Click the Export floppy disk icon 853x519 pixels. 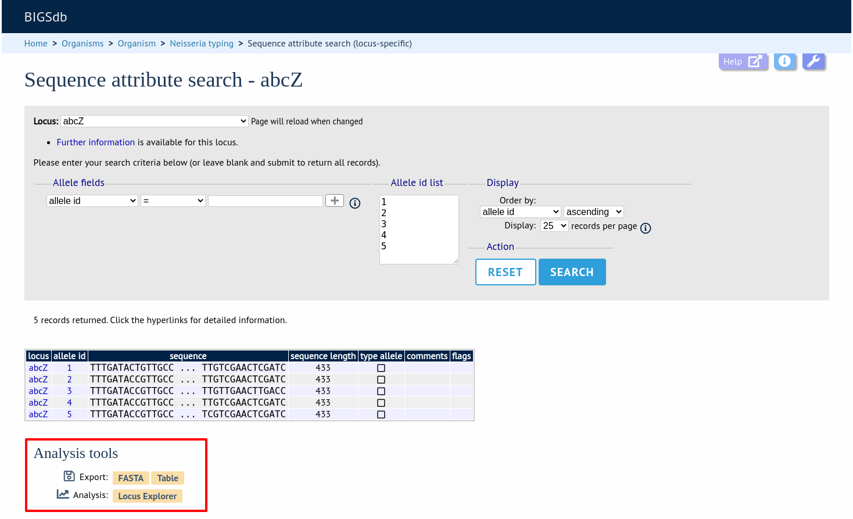(x=69, y=476)
